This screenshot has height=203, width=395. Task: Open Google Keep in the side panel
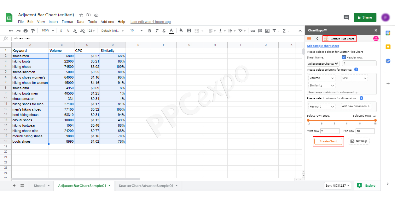(388, 47)
